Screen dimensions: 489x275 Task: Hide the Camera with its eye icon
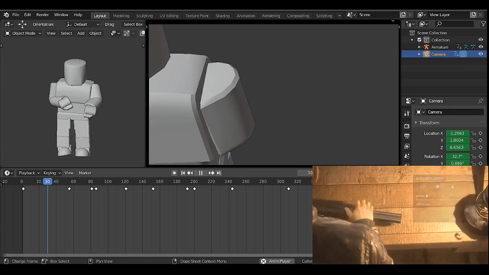(x=481, y=54)
